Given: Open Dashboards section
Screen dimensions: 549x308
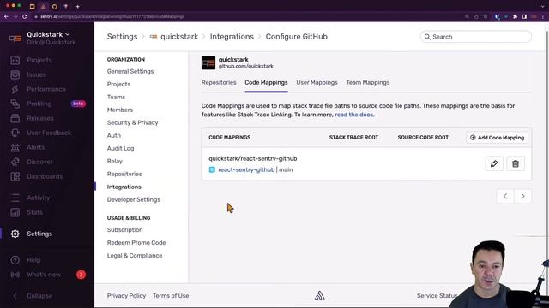Looking at the screenshot, I should 45,177.
